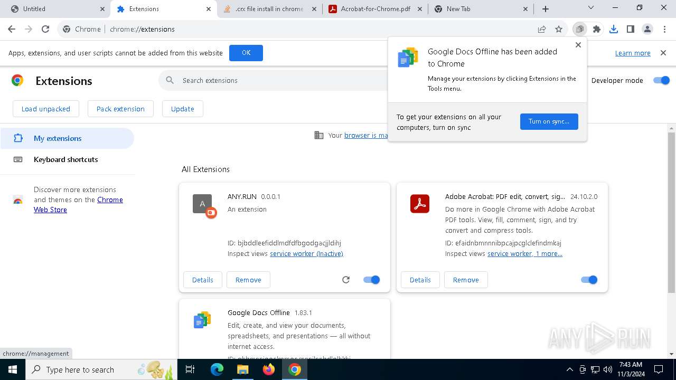Click Load unpacked button

click(x=46, y=109)
